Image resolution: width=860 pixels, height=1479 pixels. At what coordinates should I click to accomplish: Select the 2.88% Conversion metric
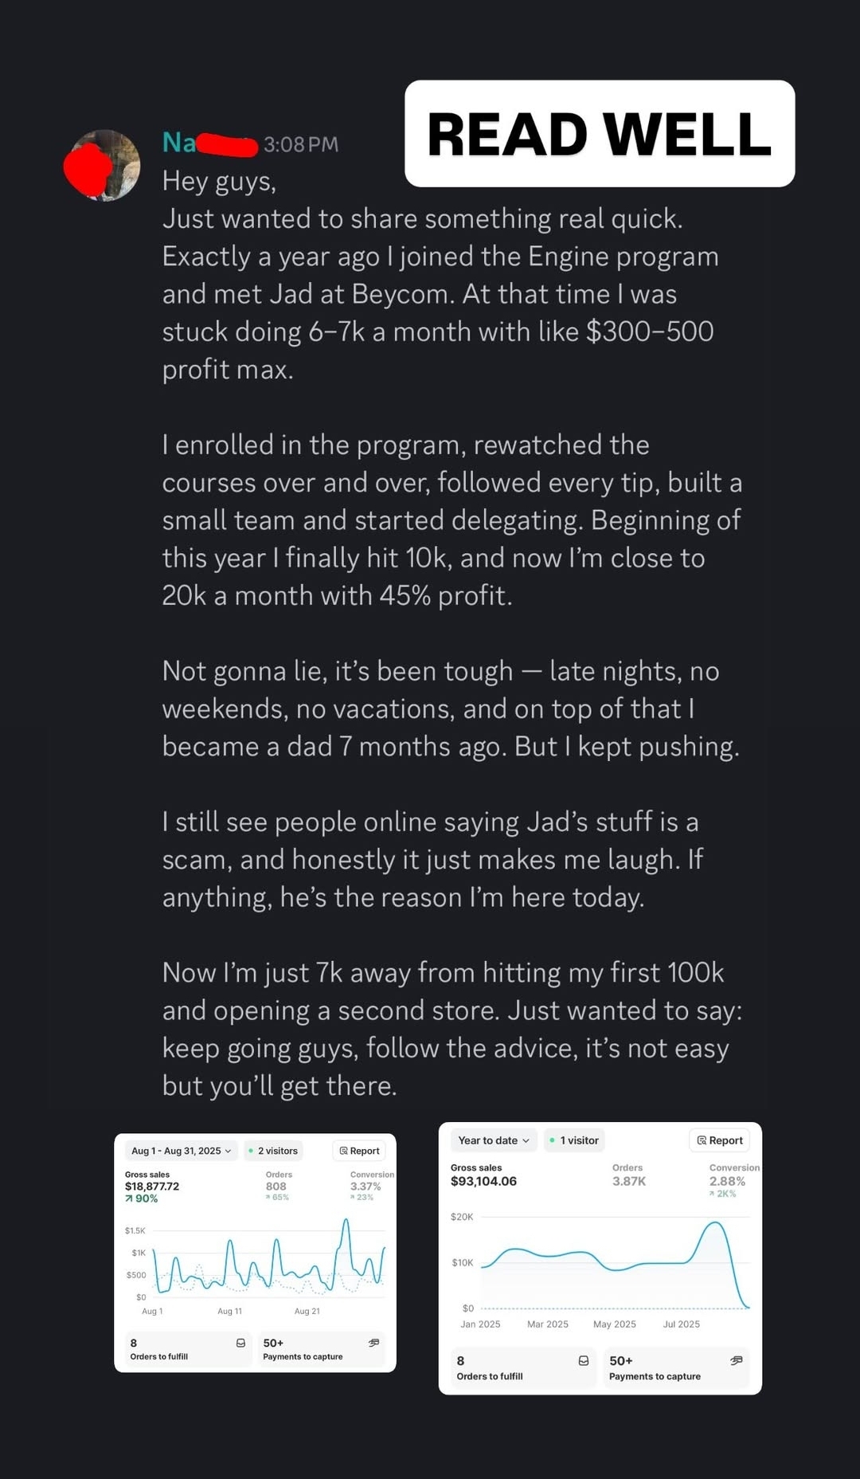point(727,1181)
